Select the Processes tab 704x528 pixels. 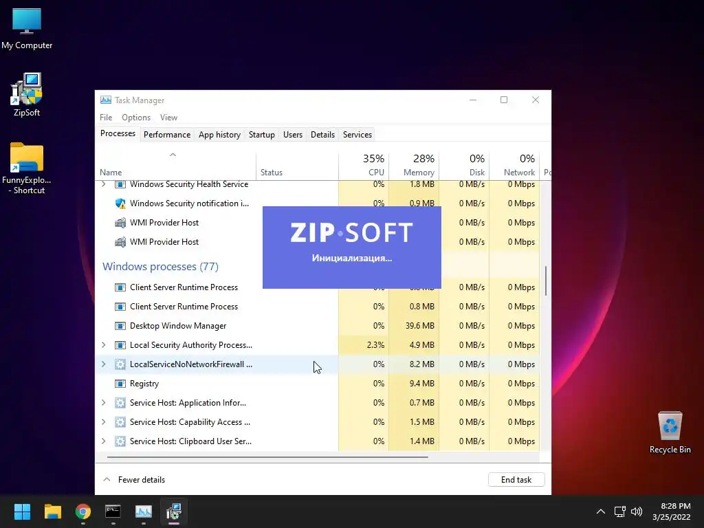tap(118, 134)
